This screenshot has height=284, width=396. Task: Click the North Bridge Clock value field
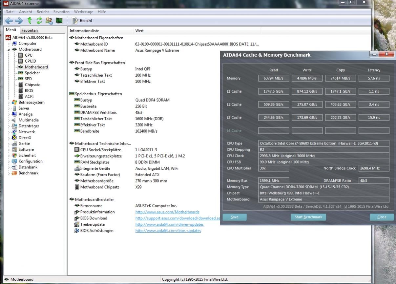[374, 168]
